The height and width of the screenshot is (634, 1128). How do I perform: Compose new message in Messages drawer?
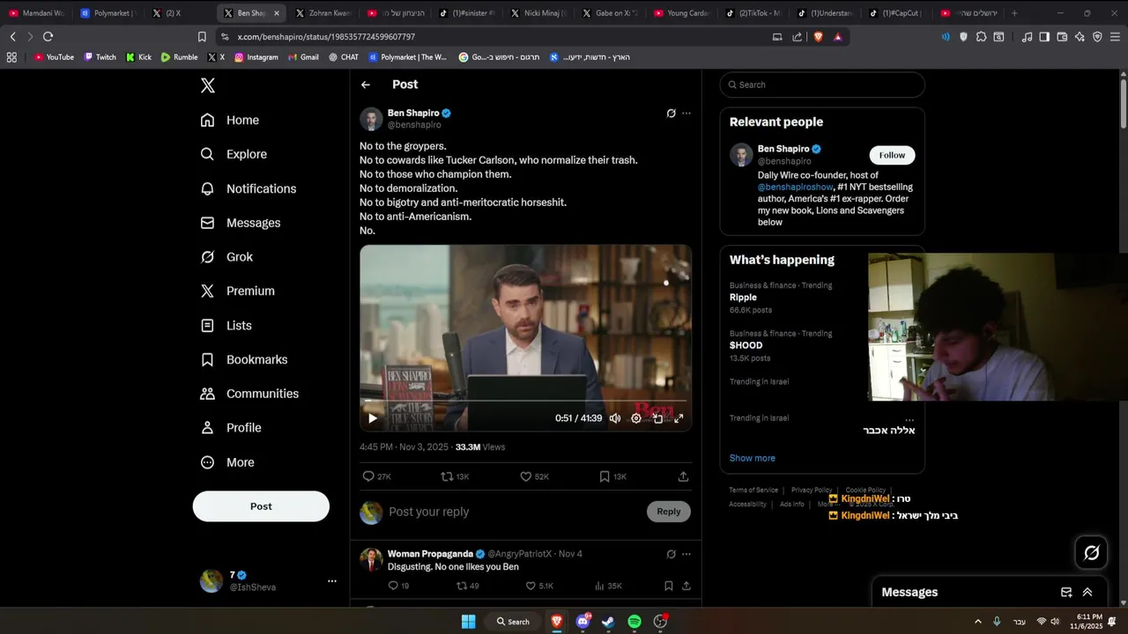[x=1066, y=593]
